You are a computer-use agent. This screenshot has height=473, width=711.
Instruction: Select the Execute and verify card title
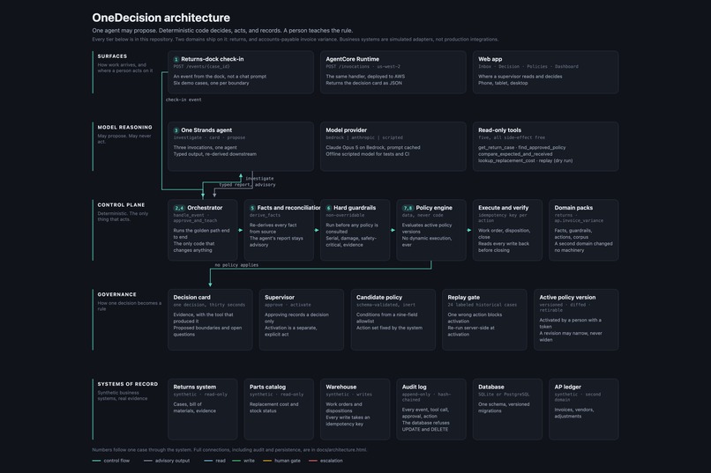[x=504, y=208]
